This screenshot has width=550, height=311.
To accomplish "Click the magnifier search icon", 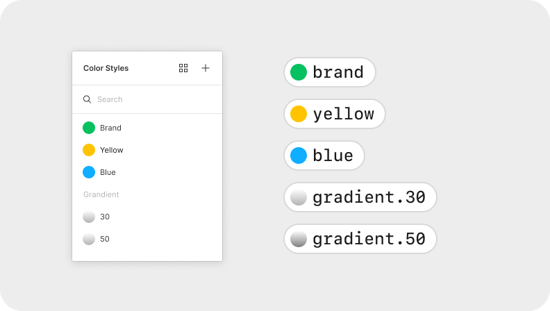I will click(x=87, y=99).
